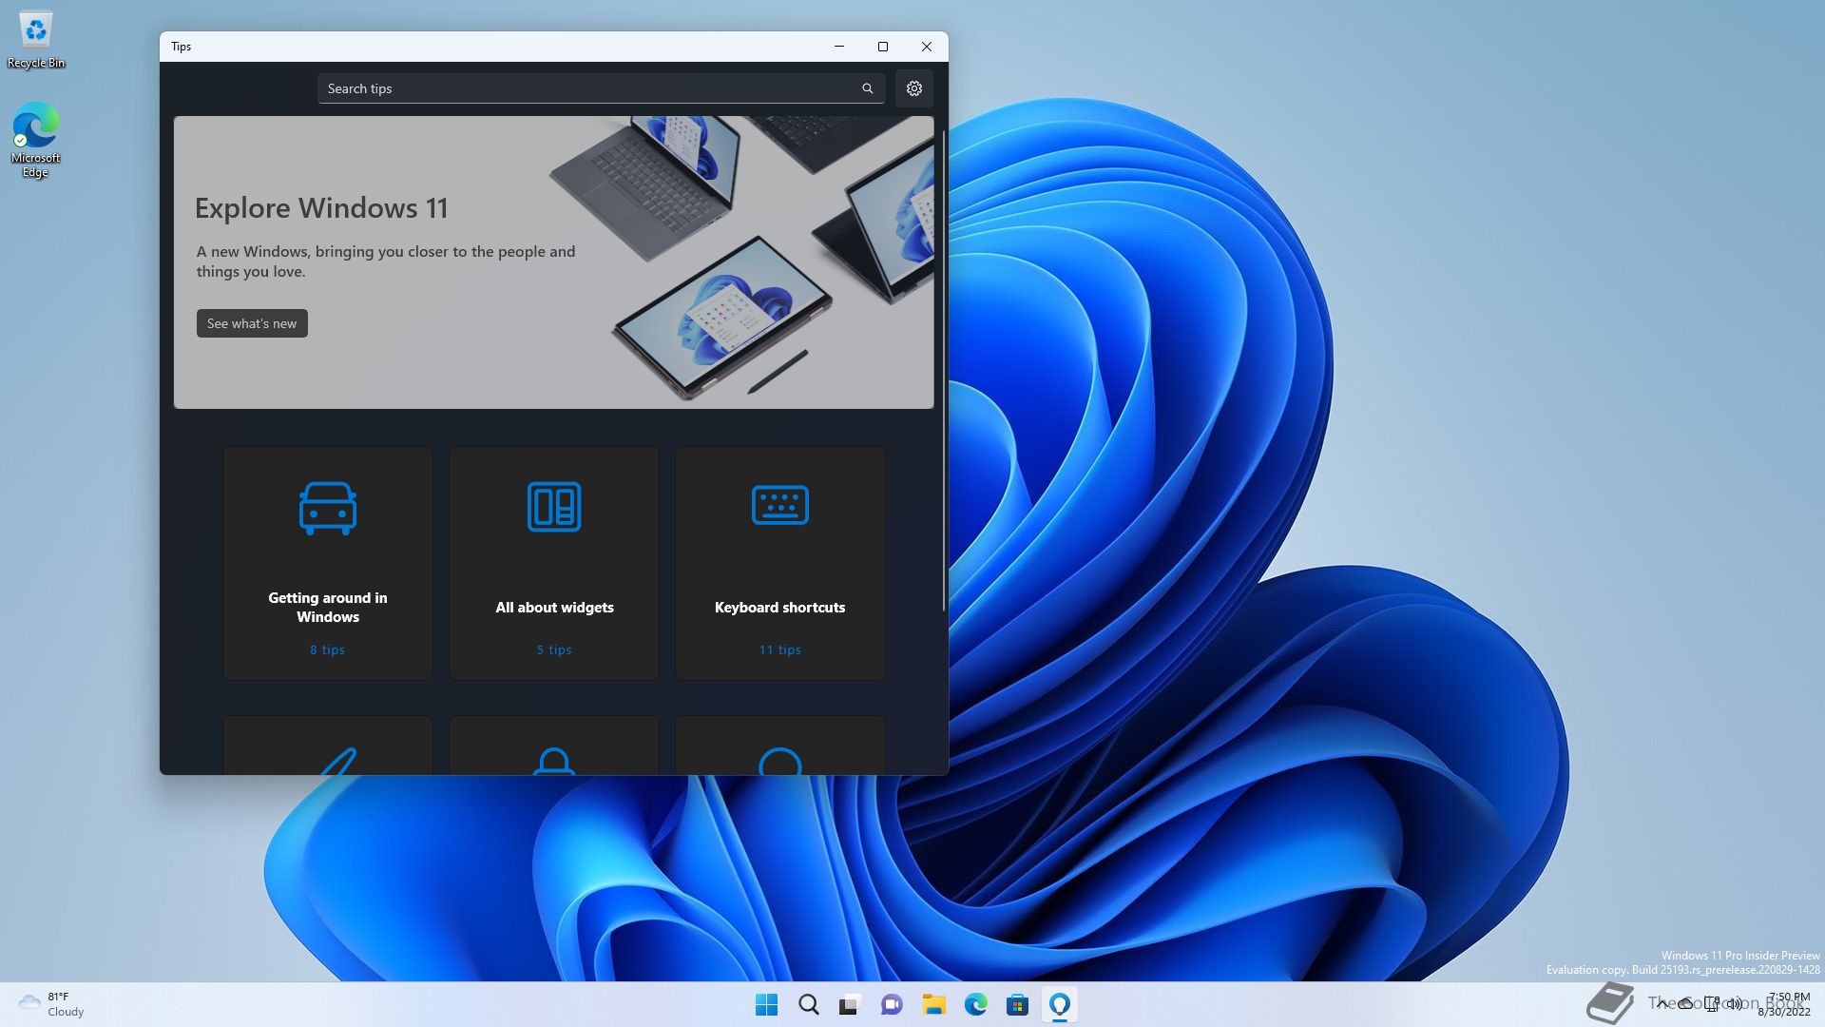Open the circle icon tip card
Image resolution: width=1825 pixels, height=1027 pixels.
tap(779, 746)
